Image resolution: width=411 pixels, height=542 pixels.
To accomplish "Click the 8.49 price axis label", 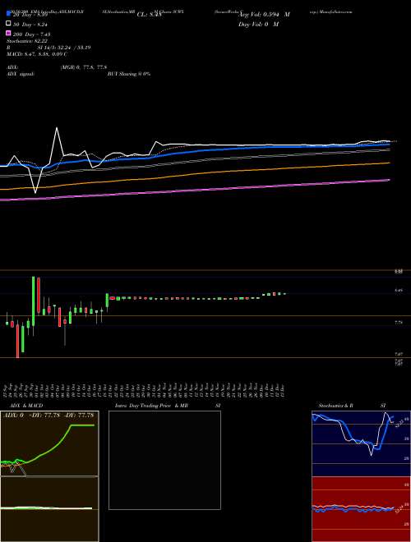I will pos(398,291).
